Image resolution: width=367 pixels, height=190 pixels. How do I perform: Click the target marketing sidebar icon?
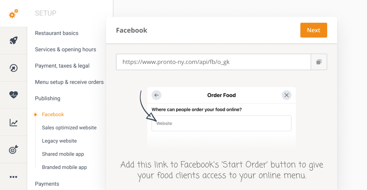pos(14,149)
